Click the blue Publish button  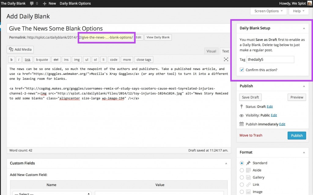point(296,135)
